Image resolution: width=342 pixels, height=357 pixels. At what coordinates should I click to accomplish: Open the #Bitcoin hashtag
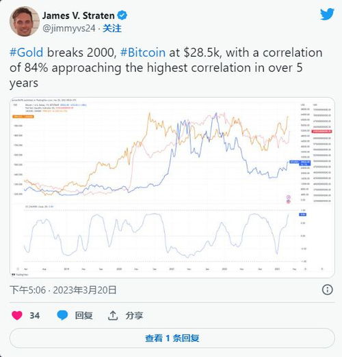tap(143, 53)
